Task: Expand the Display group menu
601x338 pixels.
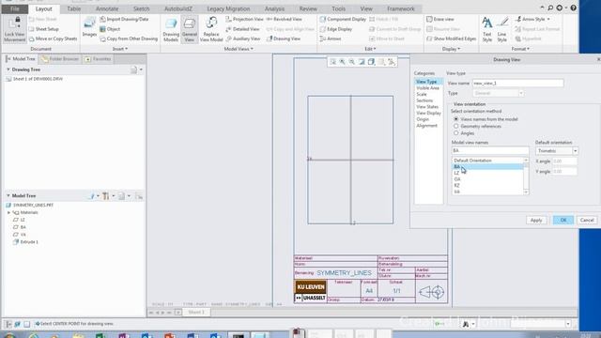Action: [451, 49]
